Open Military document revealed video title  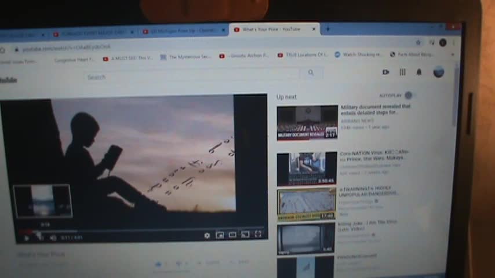(x=376, y=109)
